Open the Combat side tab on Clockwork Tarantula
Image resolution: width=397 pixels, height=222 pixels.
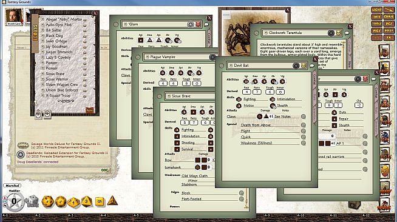(x=350, y=47)
